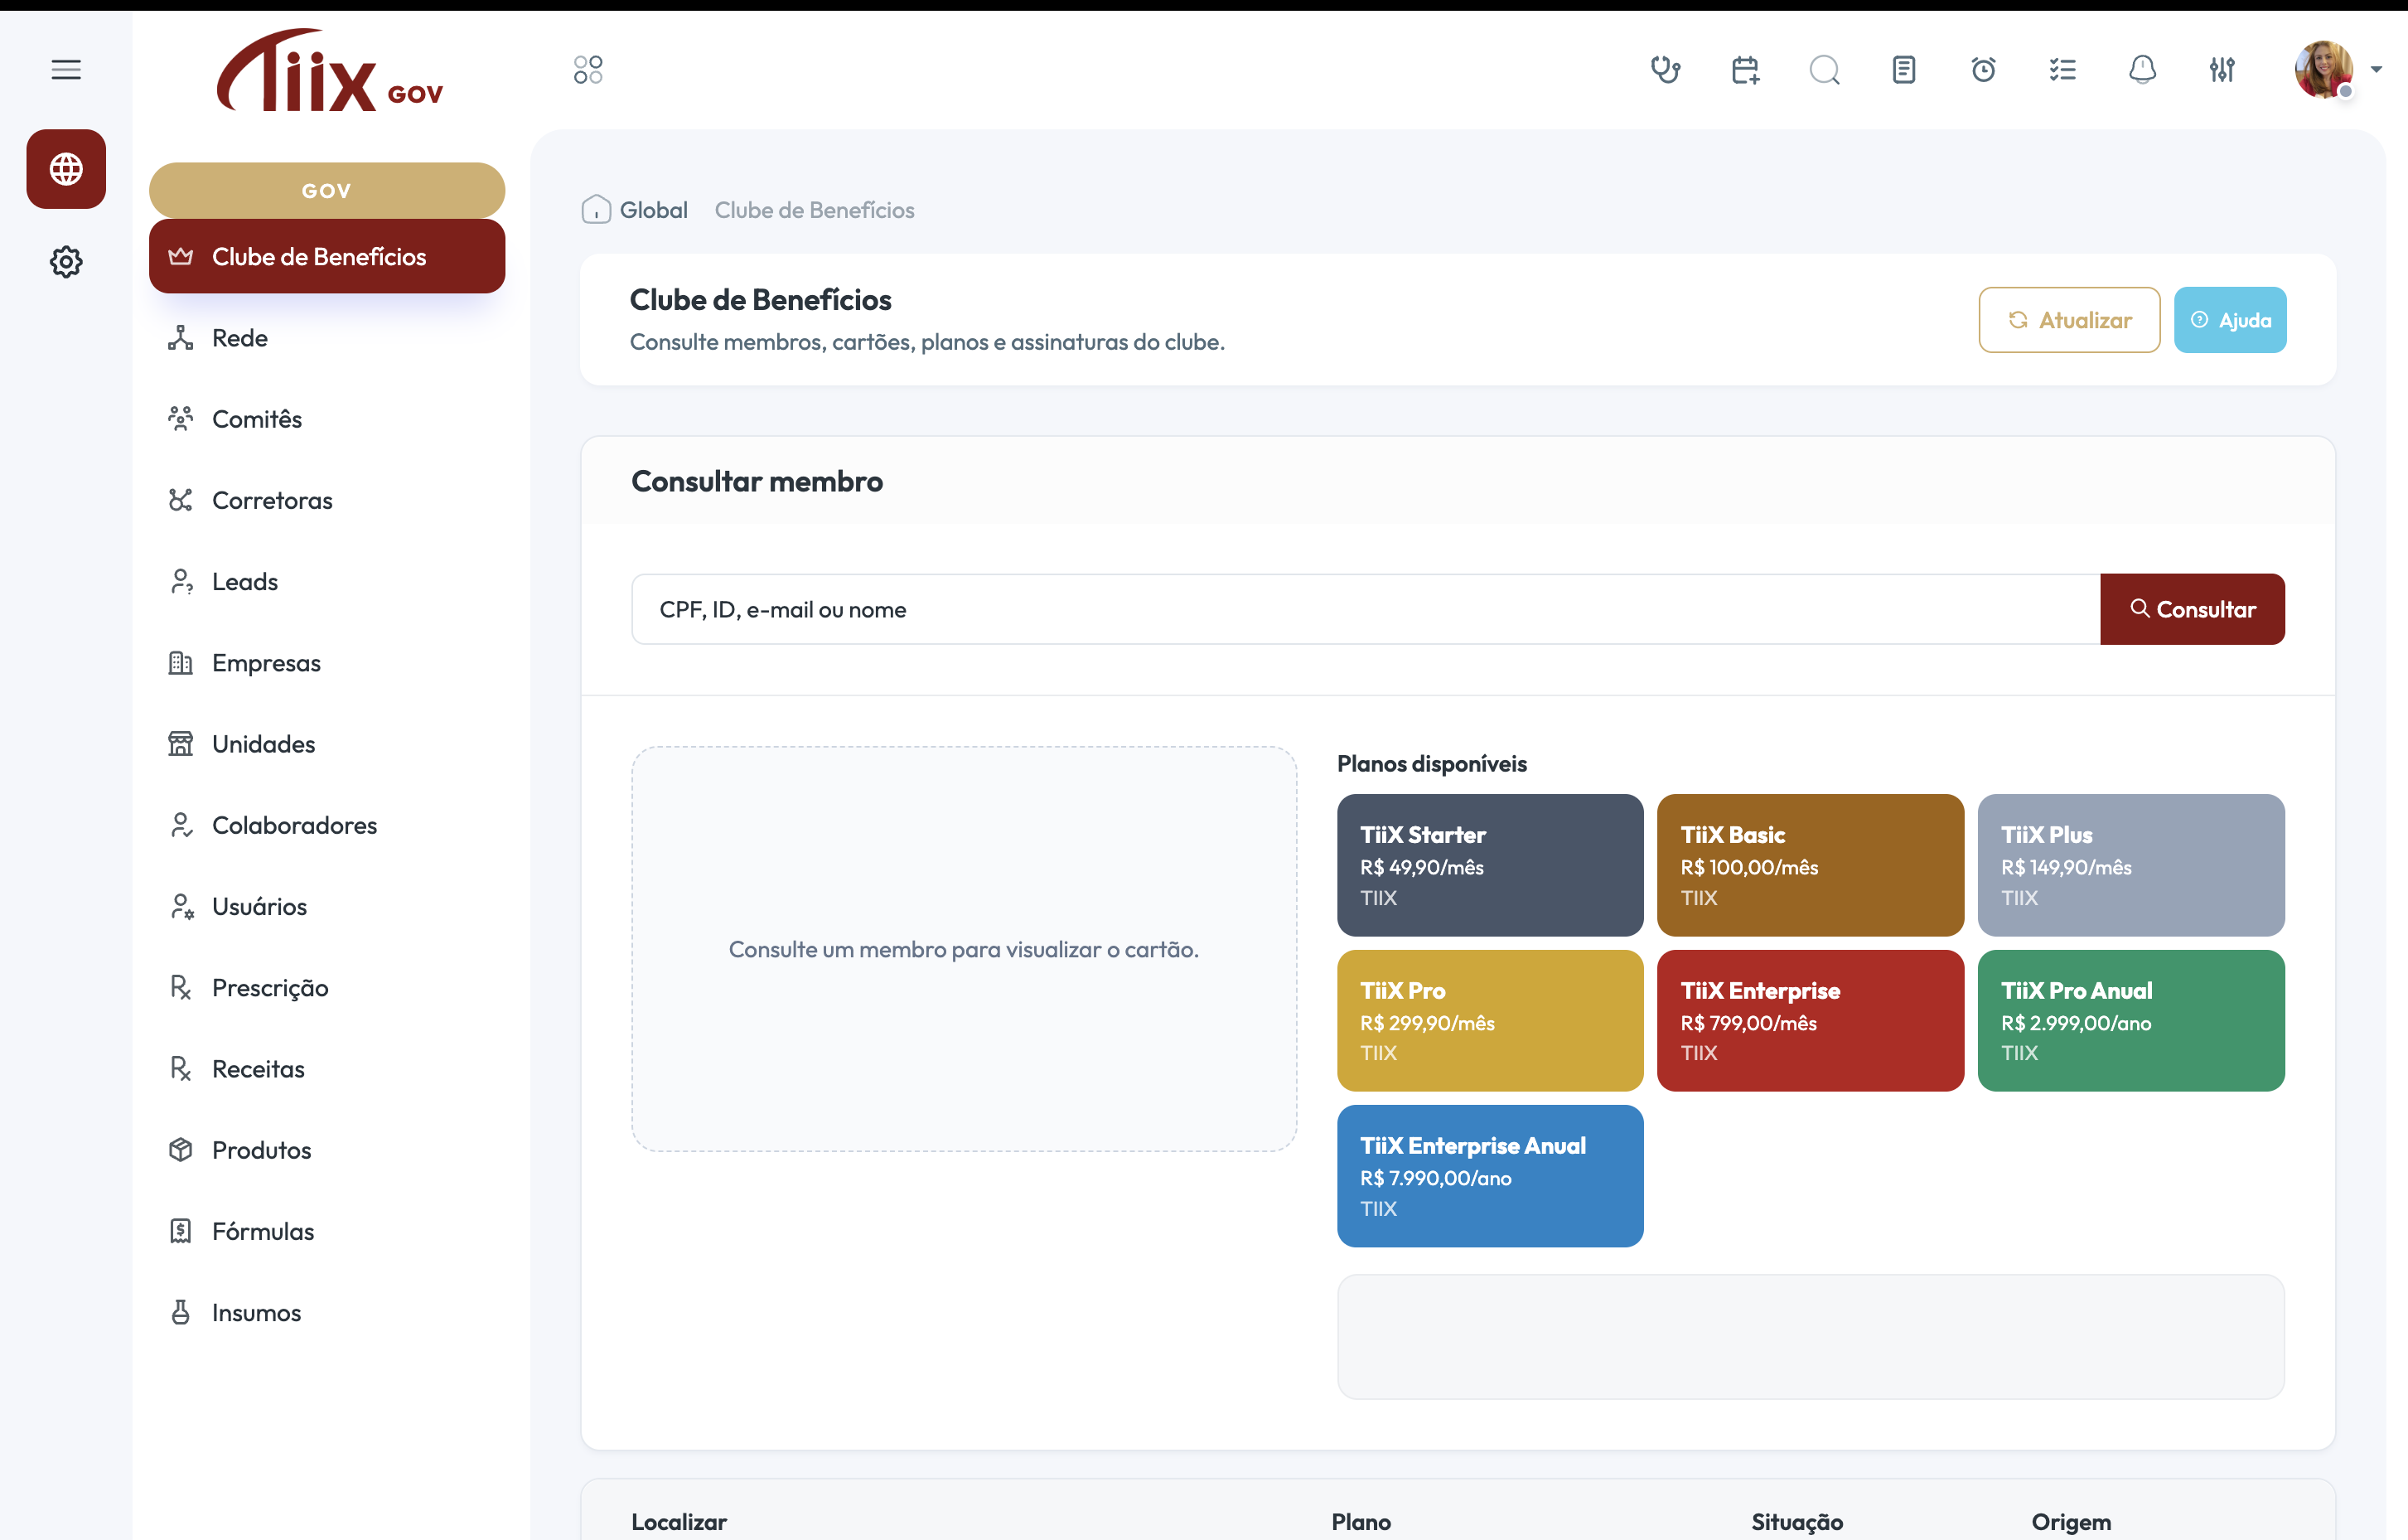Click the Unidades store icon

[180, 743]
